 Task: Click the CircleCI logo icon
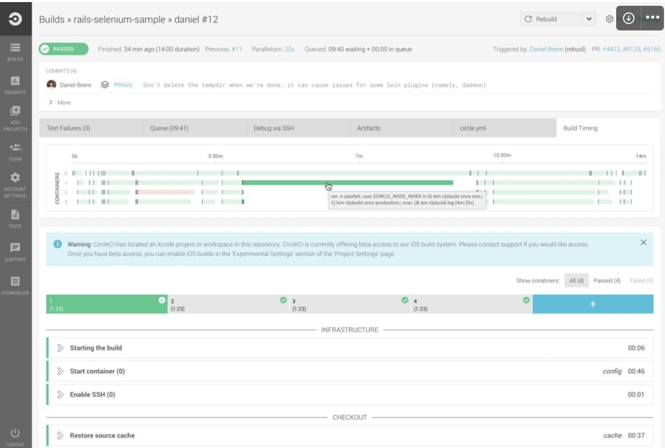tap(15, 19)
